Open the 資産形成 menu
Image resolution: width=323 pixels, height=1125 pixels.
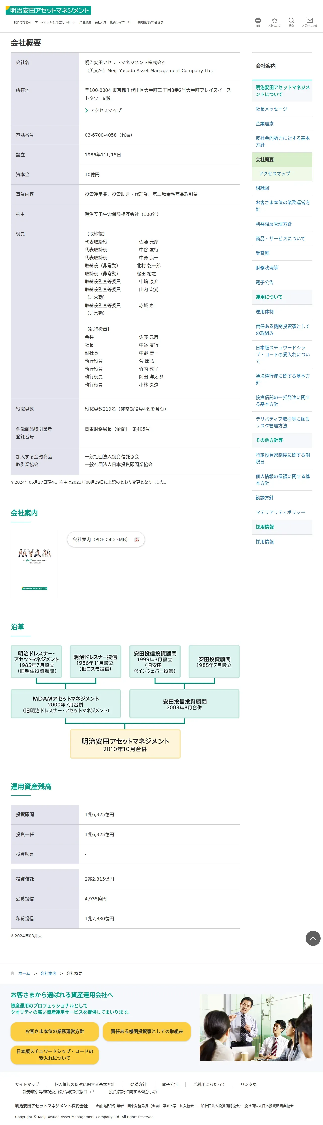(85, 22)
